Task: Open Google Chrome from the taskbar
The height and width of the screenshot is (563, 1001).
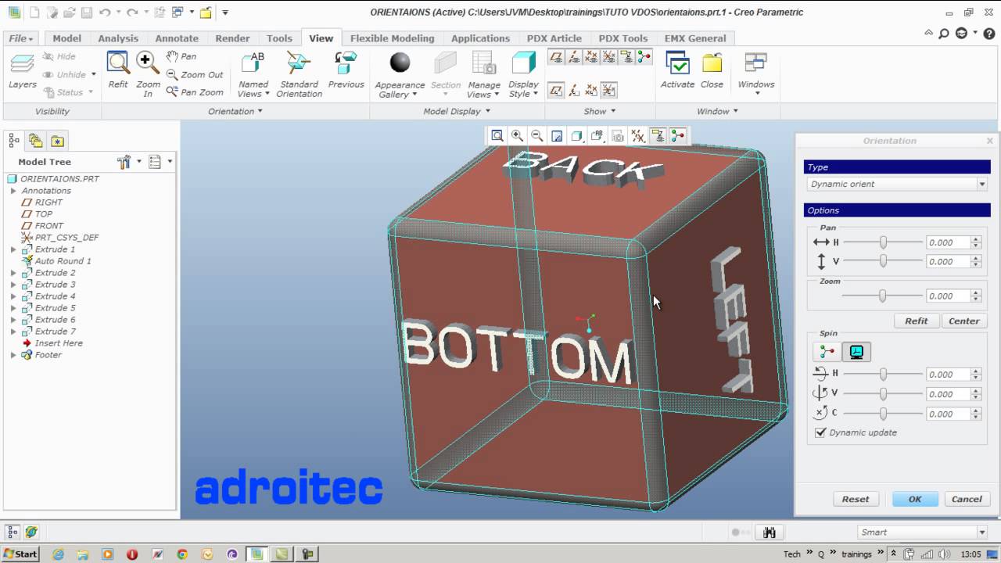Action: pyautogui.click(x=182, y=554)
